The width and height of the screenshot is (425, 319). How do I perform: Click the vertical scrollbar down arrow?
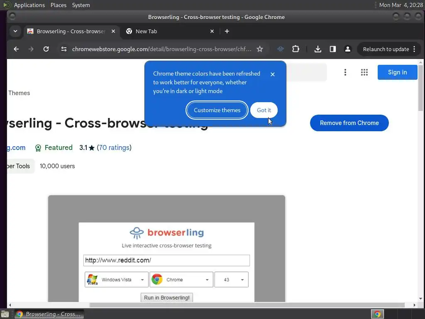420,299
